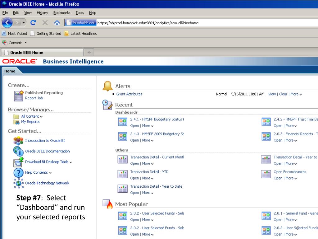Click the Recent clock and pencil icon
318x239 pixels.
coord(107,105)
